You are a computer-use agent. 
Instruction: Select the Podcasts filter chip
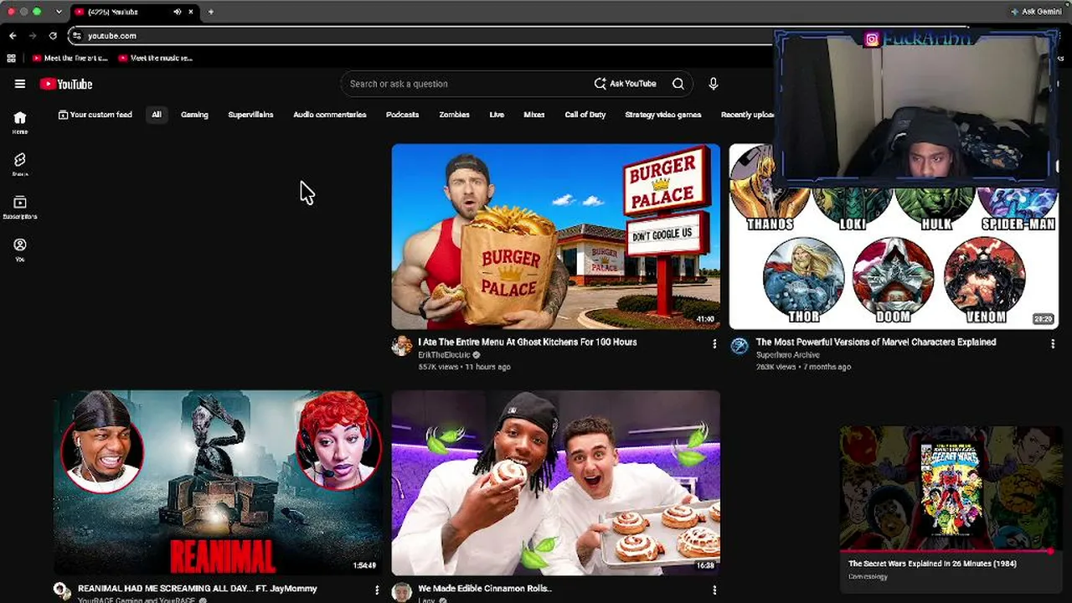point(402,115)
